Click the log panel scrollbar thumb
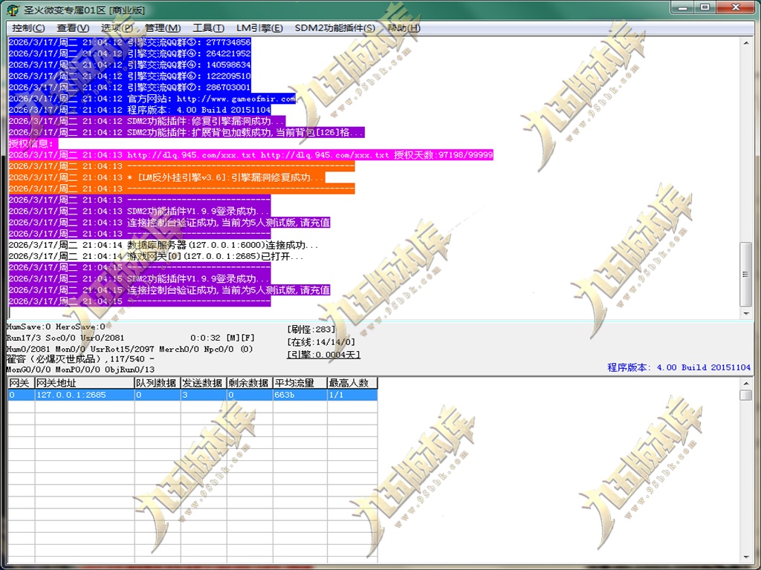The height and width of the screenshot is (570, 761). 746,274
